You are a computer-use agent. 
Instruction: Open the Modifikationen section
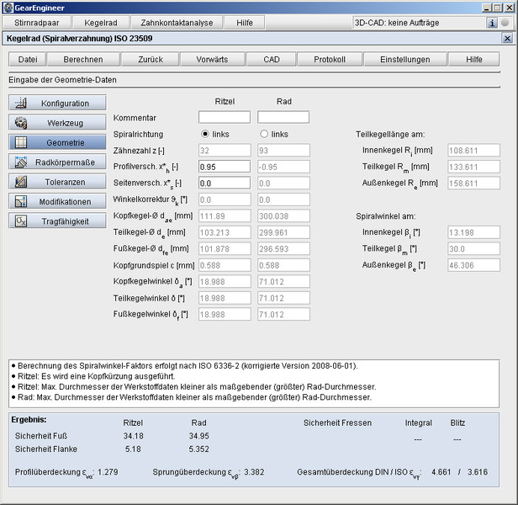58,201
